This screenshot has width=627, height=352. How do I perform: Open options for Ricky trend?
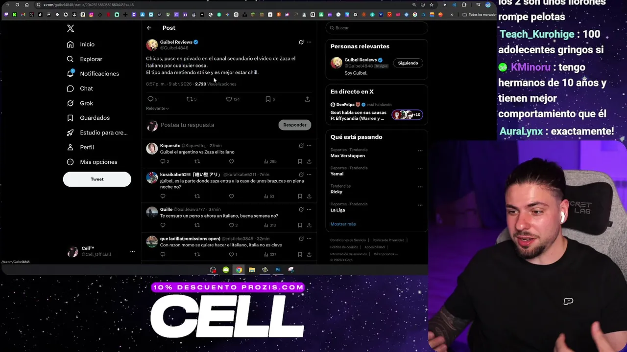click(420, 187)
